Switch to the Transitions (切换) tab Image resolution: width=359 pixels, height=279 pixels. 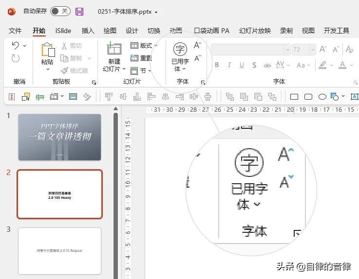(x=154, y=31)
